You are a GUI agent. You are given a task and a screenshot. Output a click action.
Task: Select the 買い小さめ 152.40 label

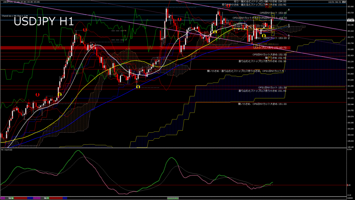[276, 58]
